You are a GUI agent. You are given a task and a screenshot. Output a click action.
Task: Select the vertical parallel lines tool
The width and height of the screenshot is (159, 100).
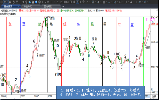coord(104,2)
